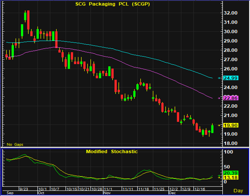The width and height of the screenshot is (250, 196).
Task: Click the cyan moving average value 24.99
Action: tap(231, 78)
